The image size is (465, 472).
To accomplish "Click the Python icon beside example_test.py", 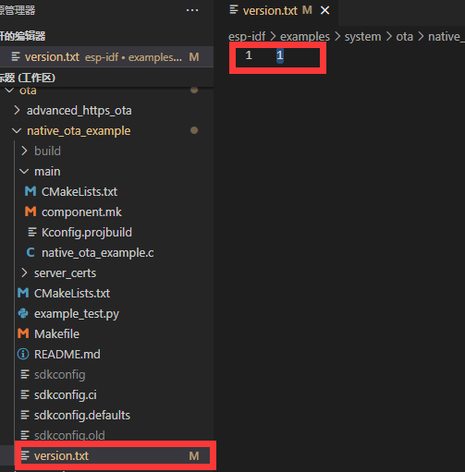I will pyautogui.click(x=23, y=313).
